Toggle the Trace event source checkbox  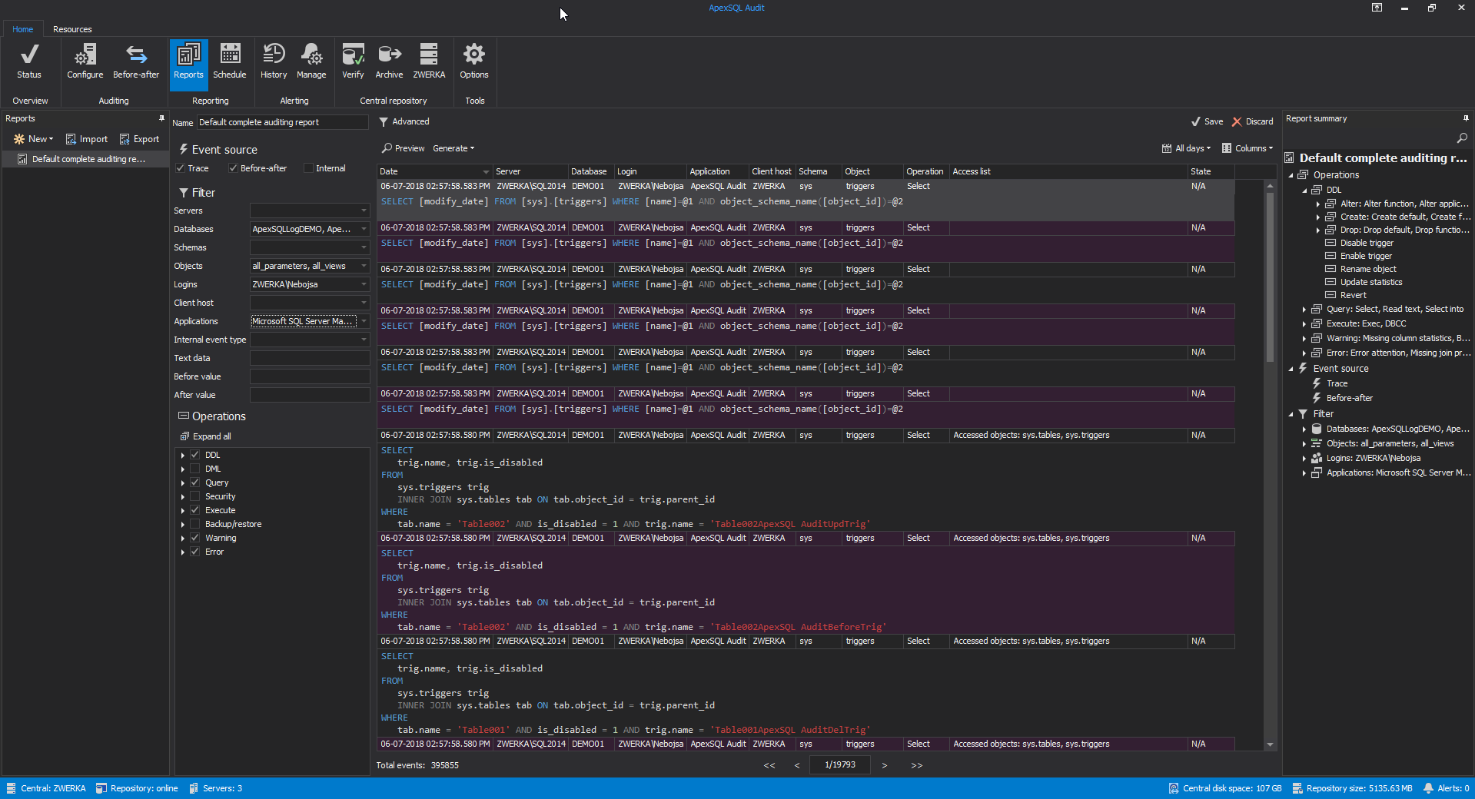click(181, 168)
